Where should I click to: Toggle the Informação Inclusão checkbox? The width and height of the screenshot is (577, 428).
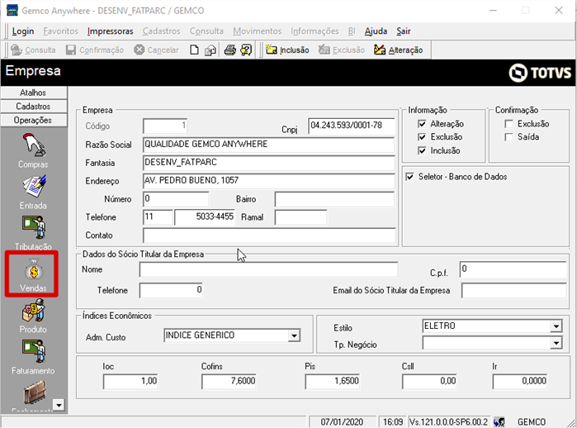(422, 150)
